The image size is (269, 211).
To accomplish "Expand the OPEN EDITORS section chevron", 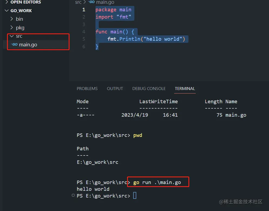I will pos(7,2).
